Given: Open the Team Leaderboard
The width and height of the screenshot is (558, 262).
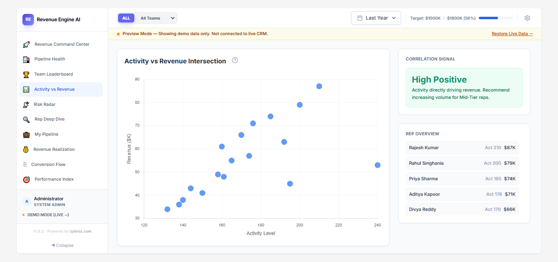Looking at the screenshot, I should tap(52, 74).
